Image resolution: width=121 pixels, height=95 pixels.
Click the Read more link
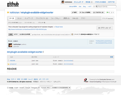tap(59, 27)
